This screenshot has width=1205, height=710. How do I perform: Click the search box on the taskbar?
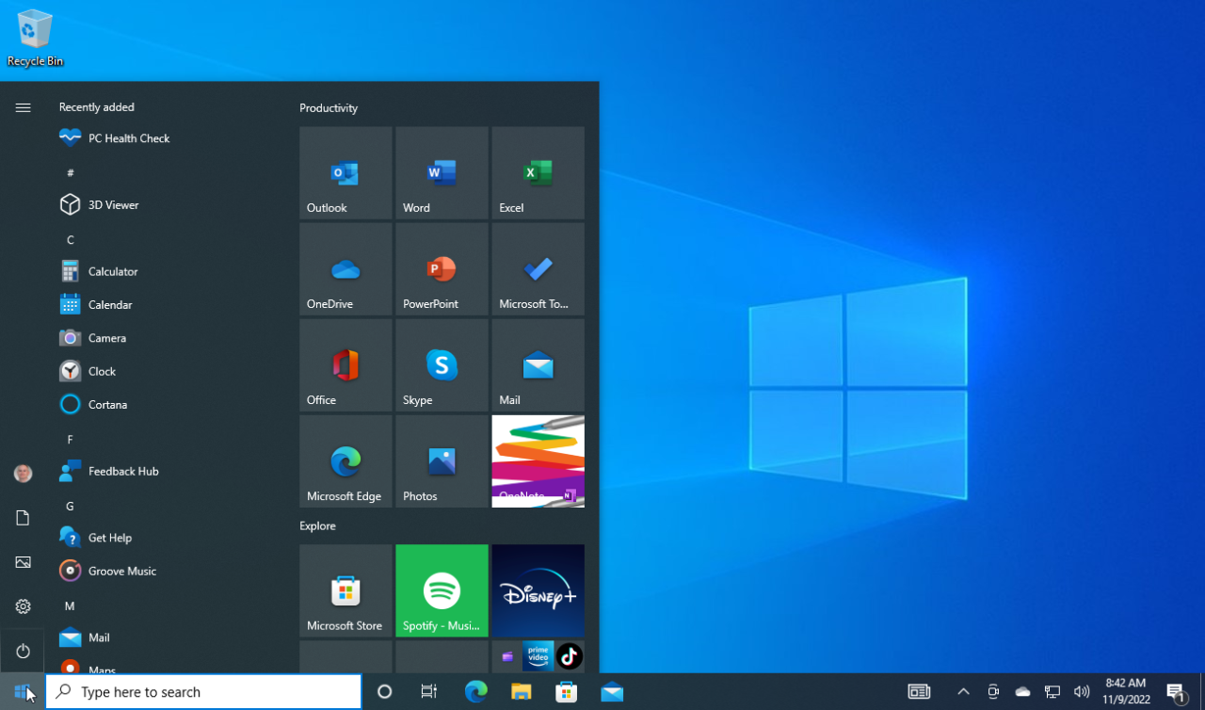pyautogui.click(x=202, y=691)
